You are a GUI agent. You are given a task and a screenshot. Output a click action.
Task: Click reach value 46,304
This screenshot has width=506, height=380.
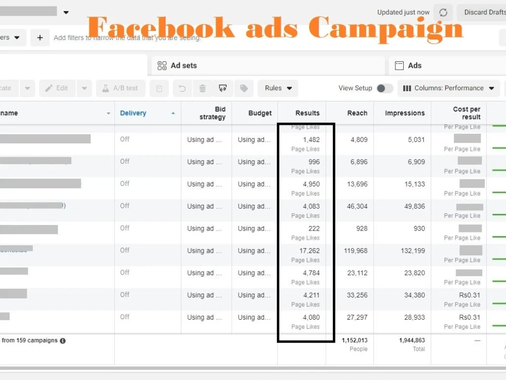(357, 207)
